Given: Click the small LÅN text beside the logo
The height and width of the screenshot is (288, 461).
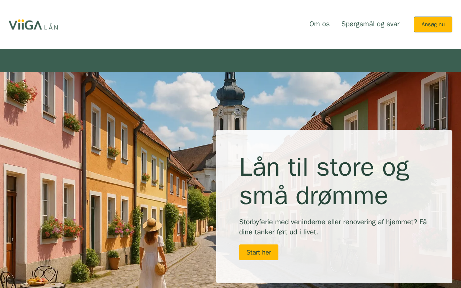Looking at the screenshot, I should [x=51, y=27].
